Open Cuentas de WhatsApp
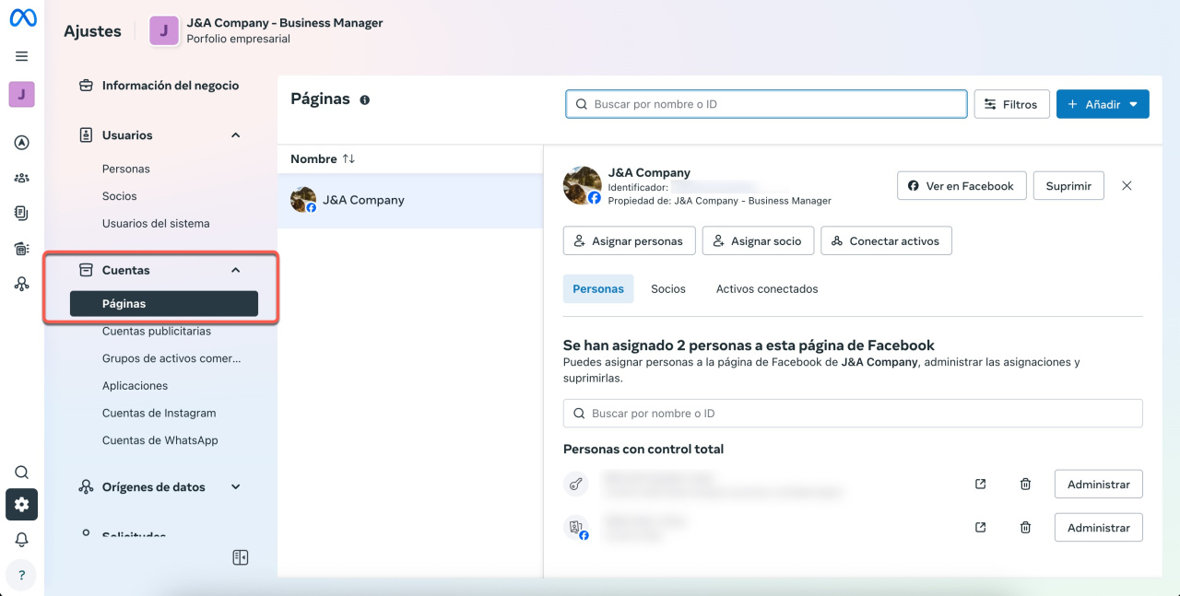 pos(160,440)
